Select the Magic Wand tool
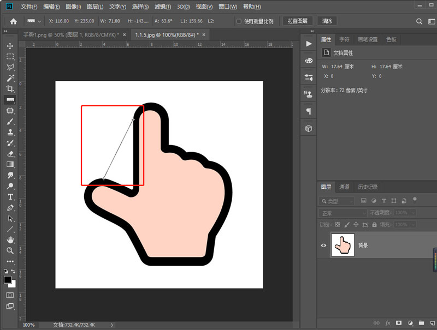The image size is (437, 330). 10,78
